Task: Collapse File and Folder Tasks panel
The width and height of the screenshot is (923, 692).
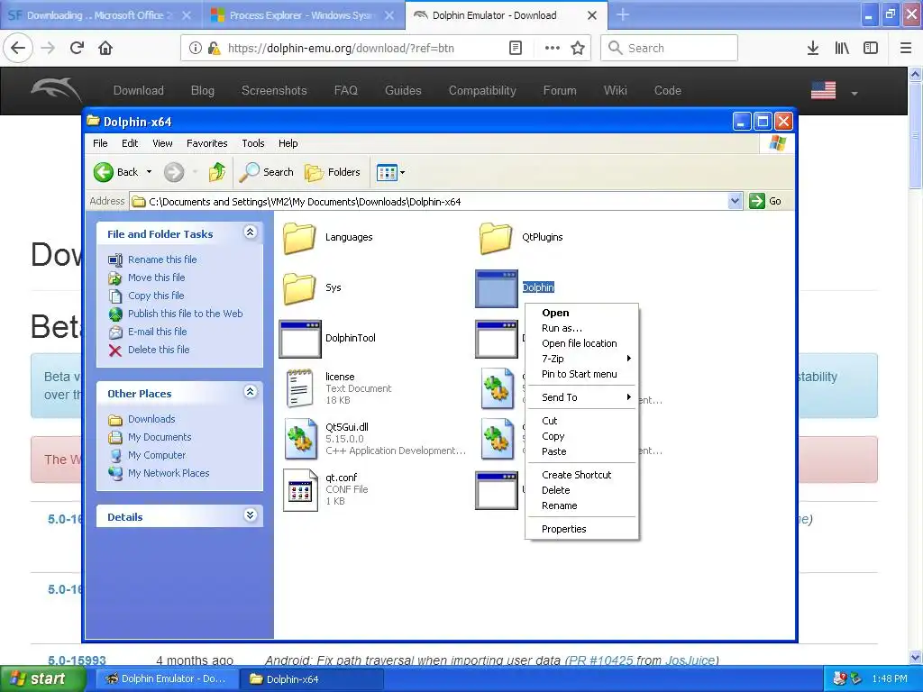Action: click(x=251, y=232)
